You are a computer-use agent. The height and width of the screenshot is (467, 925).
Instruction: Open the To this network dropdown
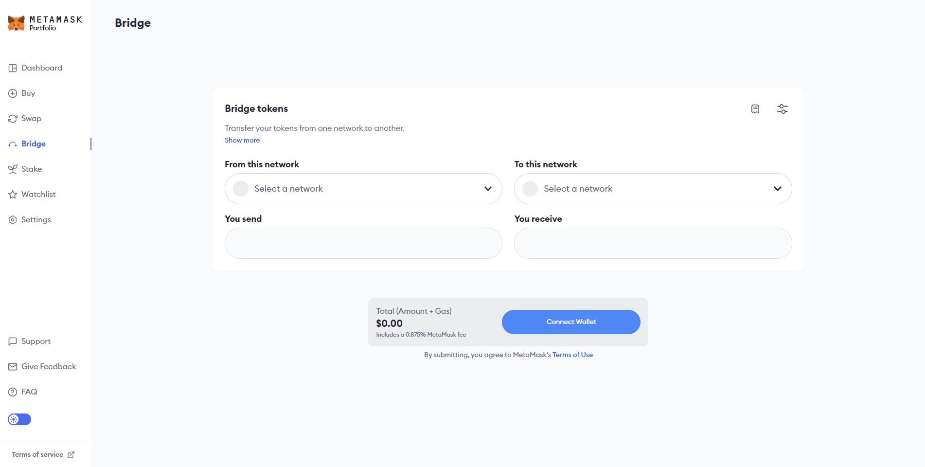653,189
